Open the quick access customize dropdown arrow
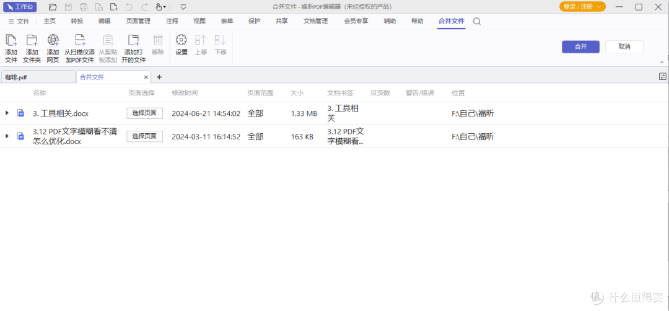The height and width of the screenshot is (311, 669). (x=183, y=7)
